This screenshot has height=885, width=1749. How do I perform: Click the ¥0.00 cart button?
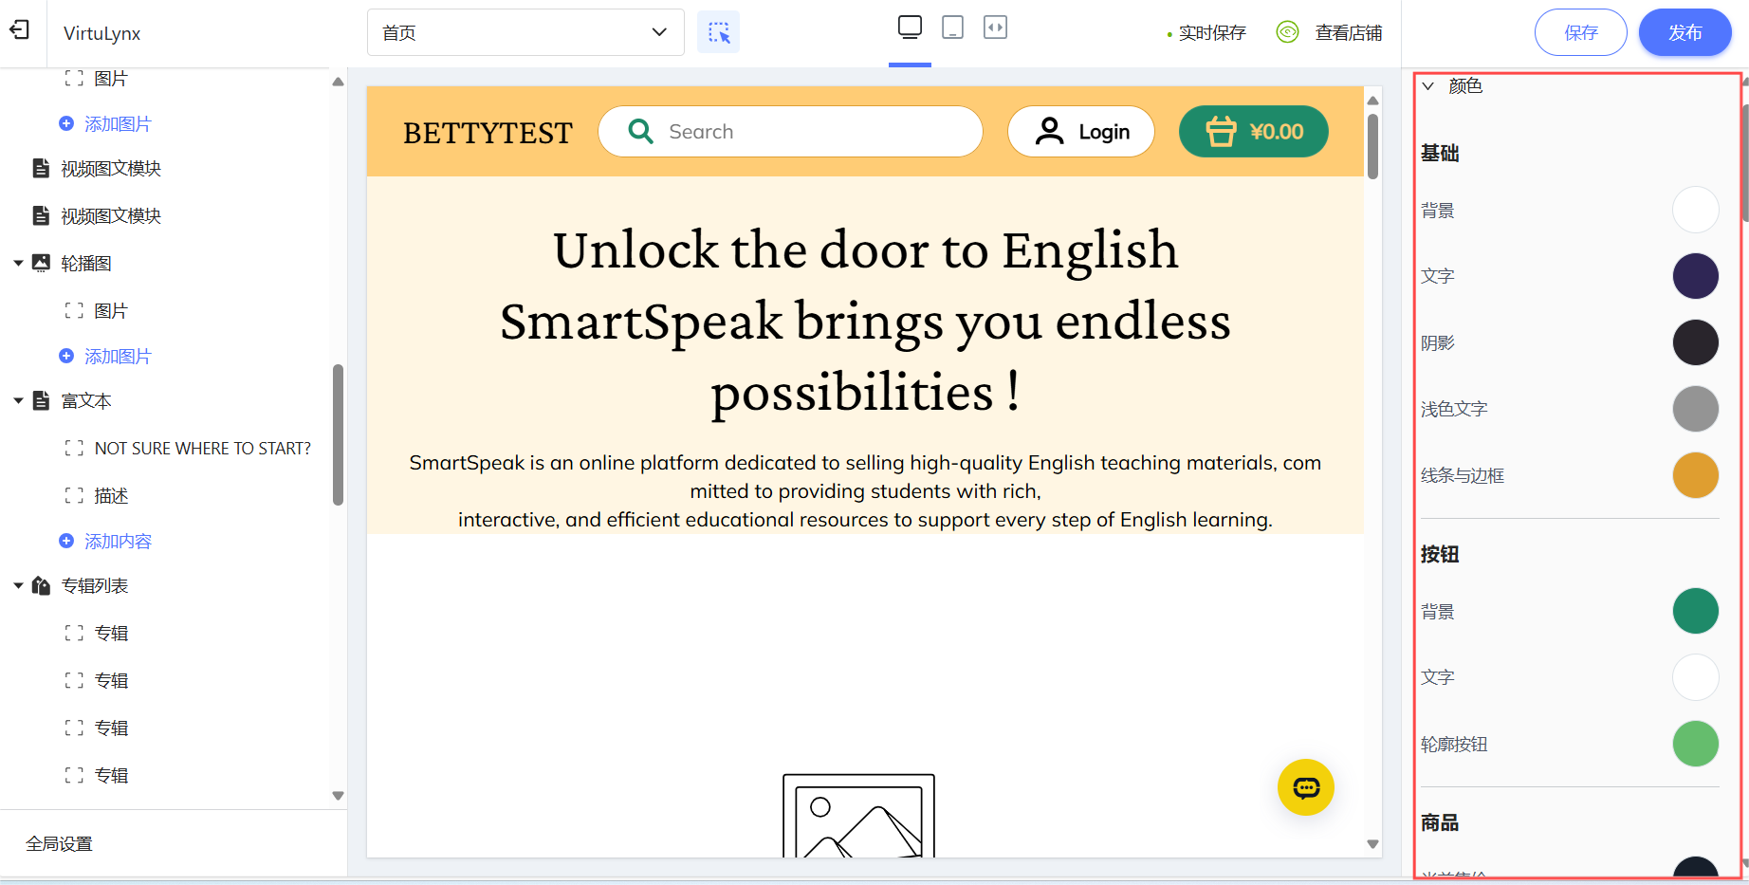point(1253,131)
